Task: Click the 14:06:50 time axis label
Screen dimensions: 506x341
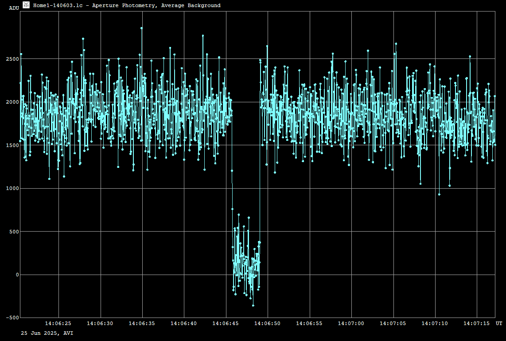Action: coord(267,323)
